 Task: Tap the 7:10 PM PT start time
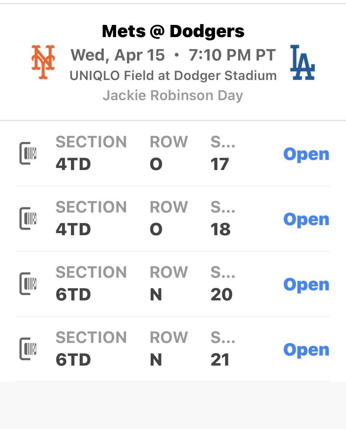coord(232,55)
